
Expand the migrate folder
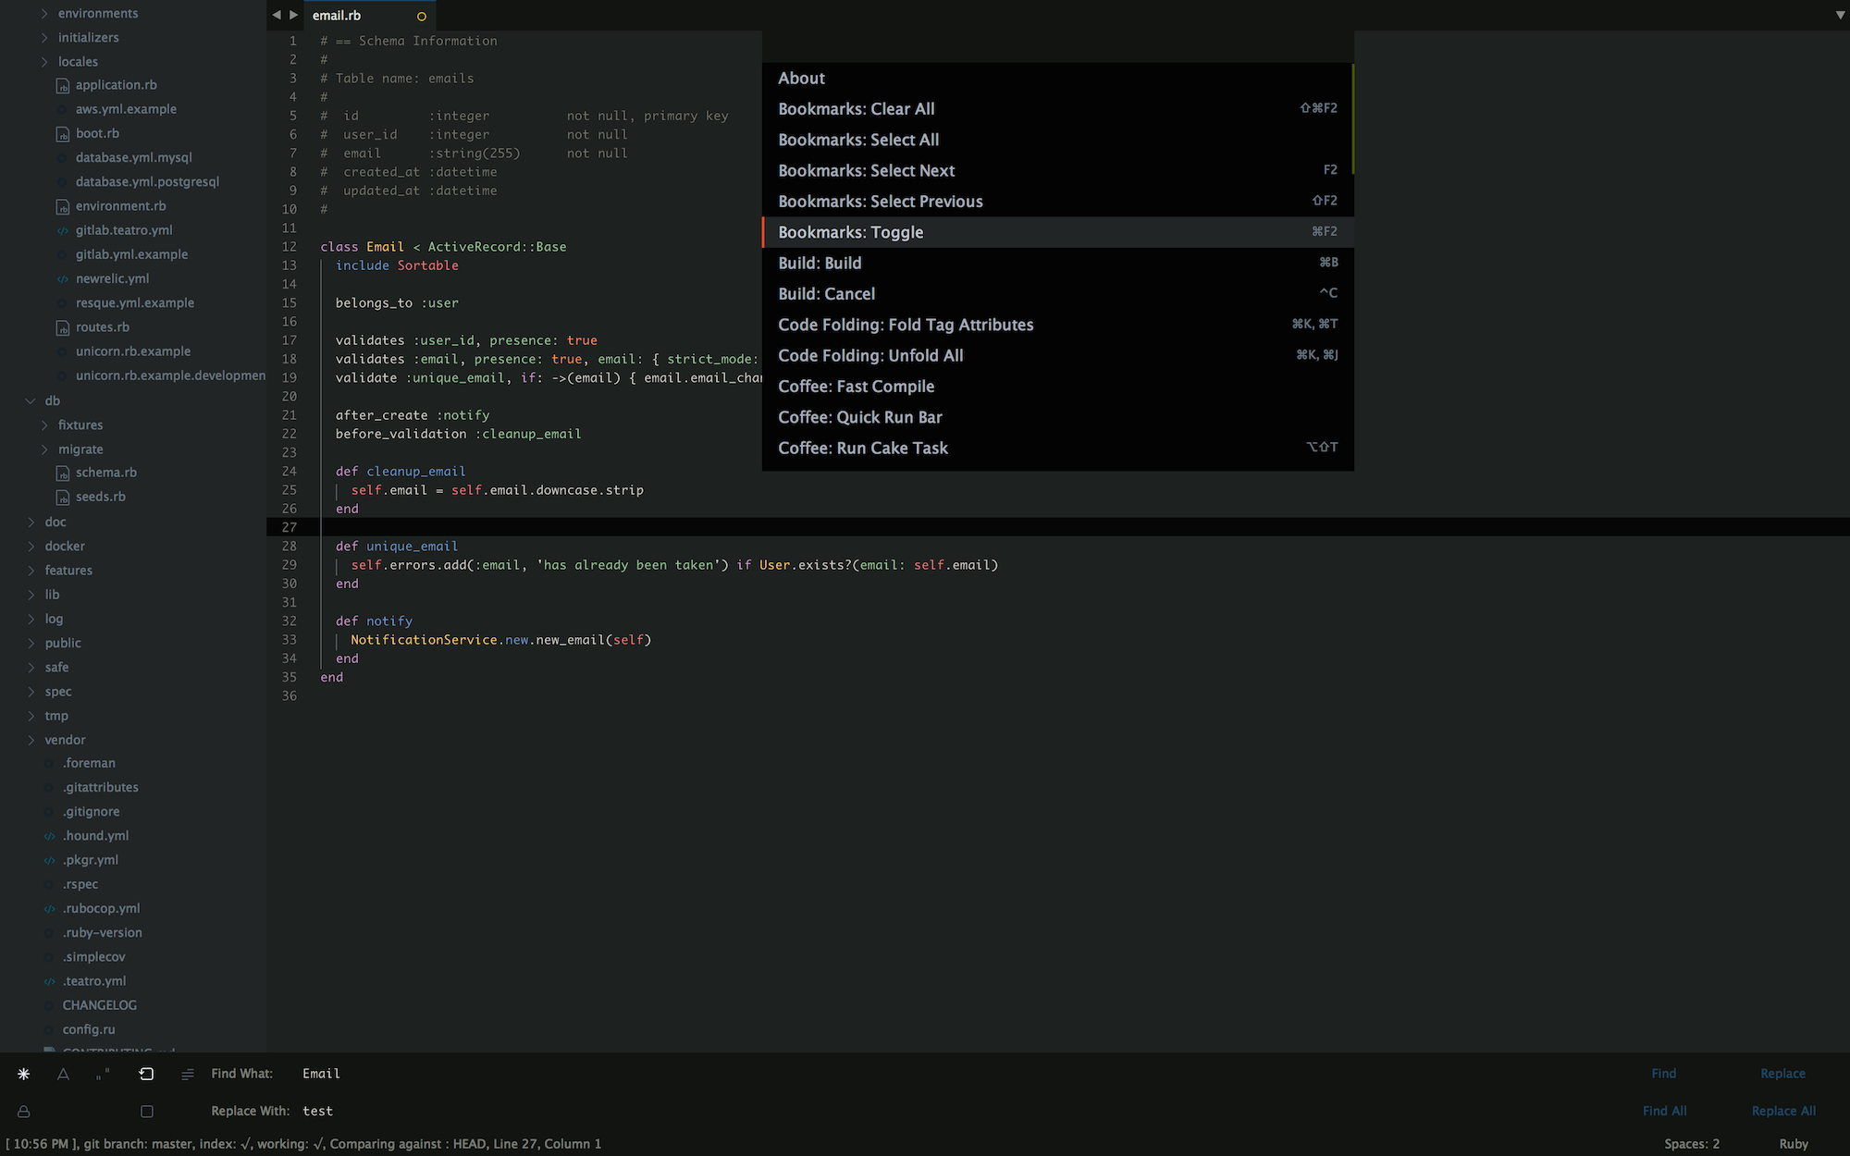pos(44,449)
